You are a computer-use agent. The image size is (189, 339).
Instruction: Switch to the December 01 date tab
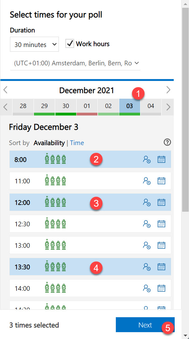(x=87, y=106)
